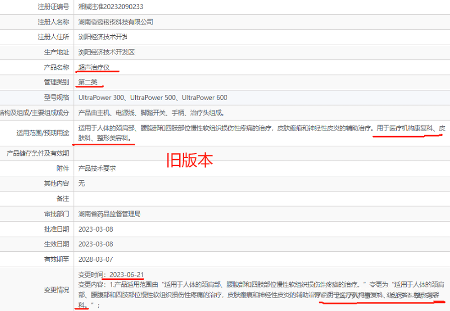Viewport: 450px width, 311px height.
Task: Click the 适用范围/预期用途 row label
Action: 42,133
